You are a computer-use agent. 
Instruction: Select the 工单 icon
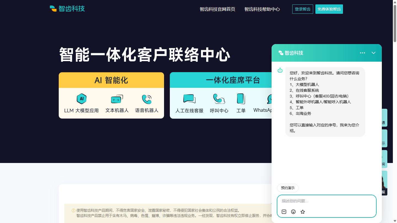[241, 99]
